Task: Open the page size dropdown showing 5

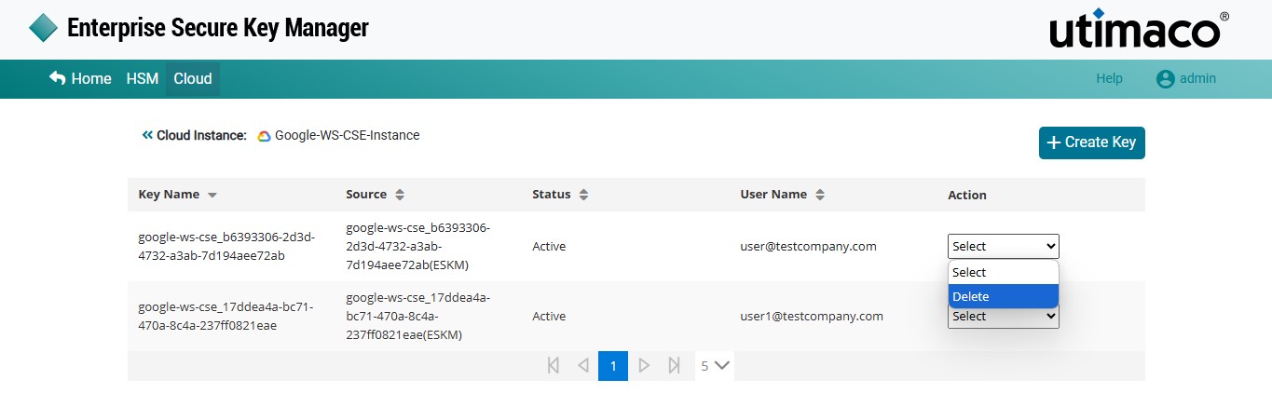Action: [x=715, y=366]
